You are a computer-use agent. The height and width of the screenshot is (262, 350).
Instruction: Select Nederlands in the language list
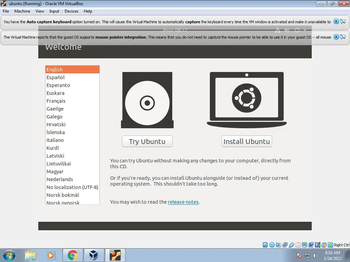(72, 179)
